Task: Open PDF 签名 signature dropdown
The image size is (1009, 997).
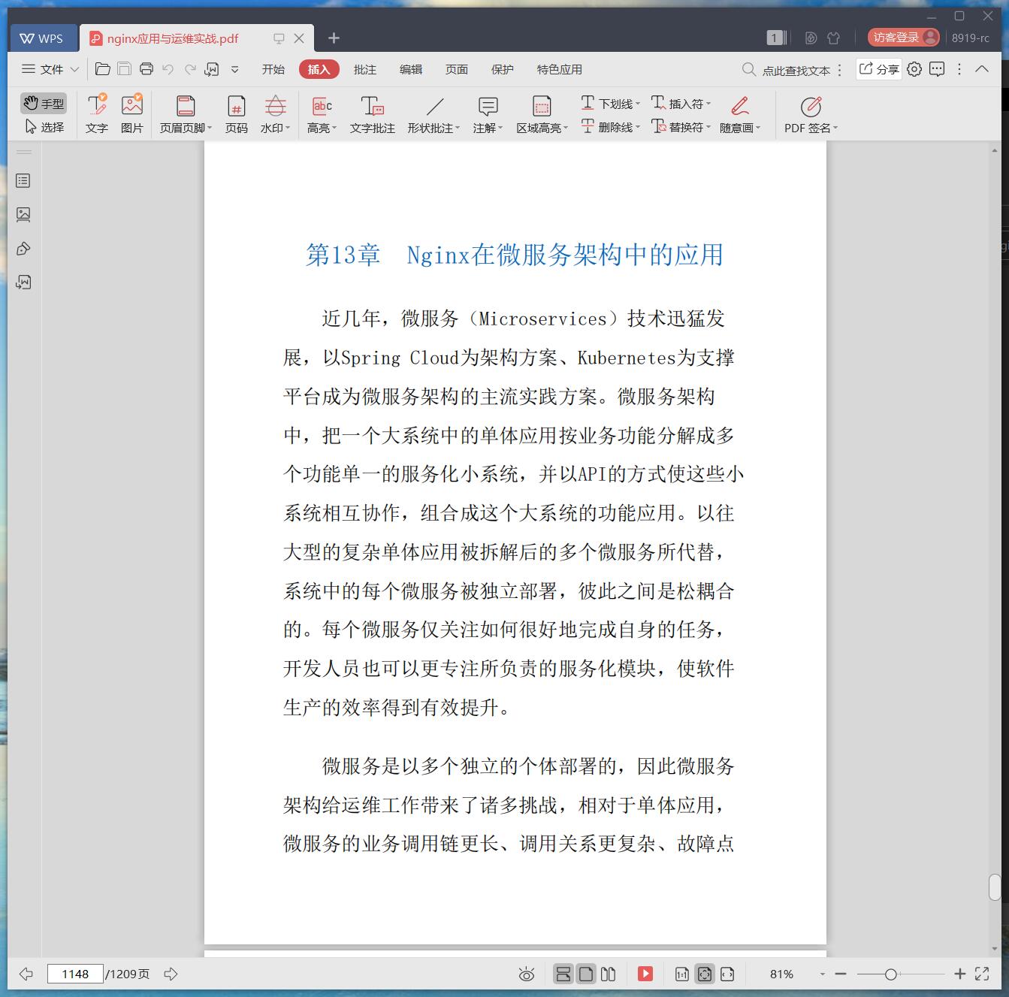Action: coord(811,114)
